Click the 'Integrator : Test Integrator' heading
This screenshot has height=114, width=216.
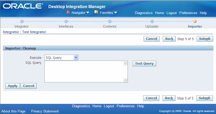click(x=24, y=32)
